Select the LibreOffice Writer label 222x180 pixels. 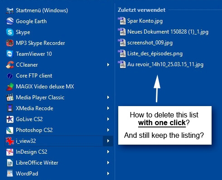(x=37, y=163)
